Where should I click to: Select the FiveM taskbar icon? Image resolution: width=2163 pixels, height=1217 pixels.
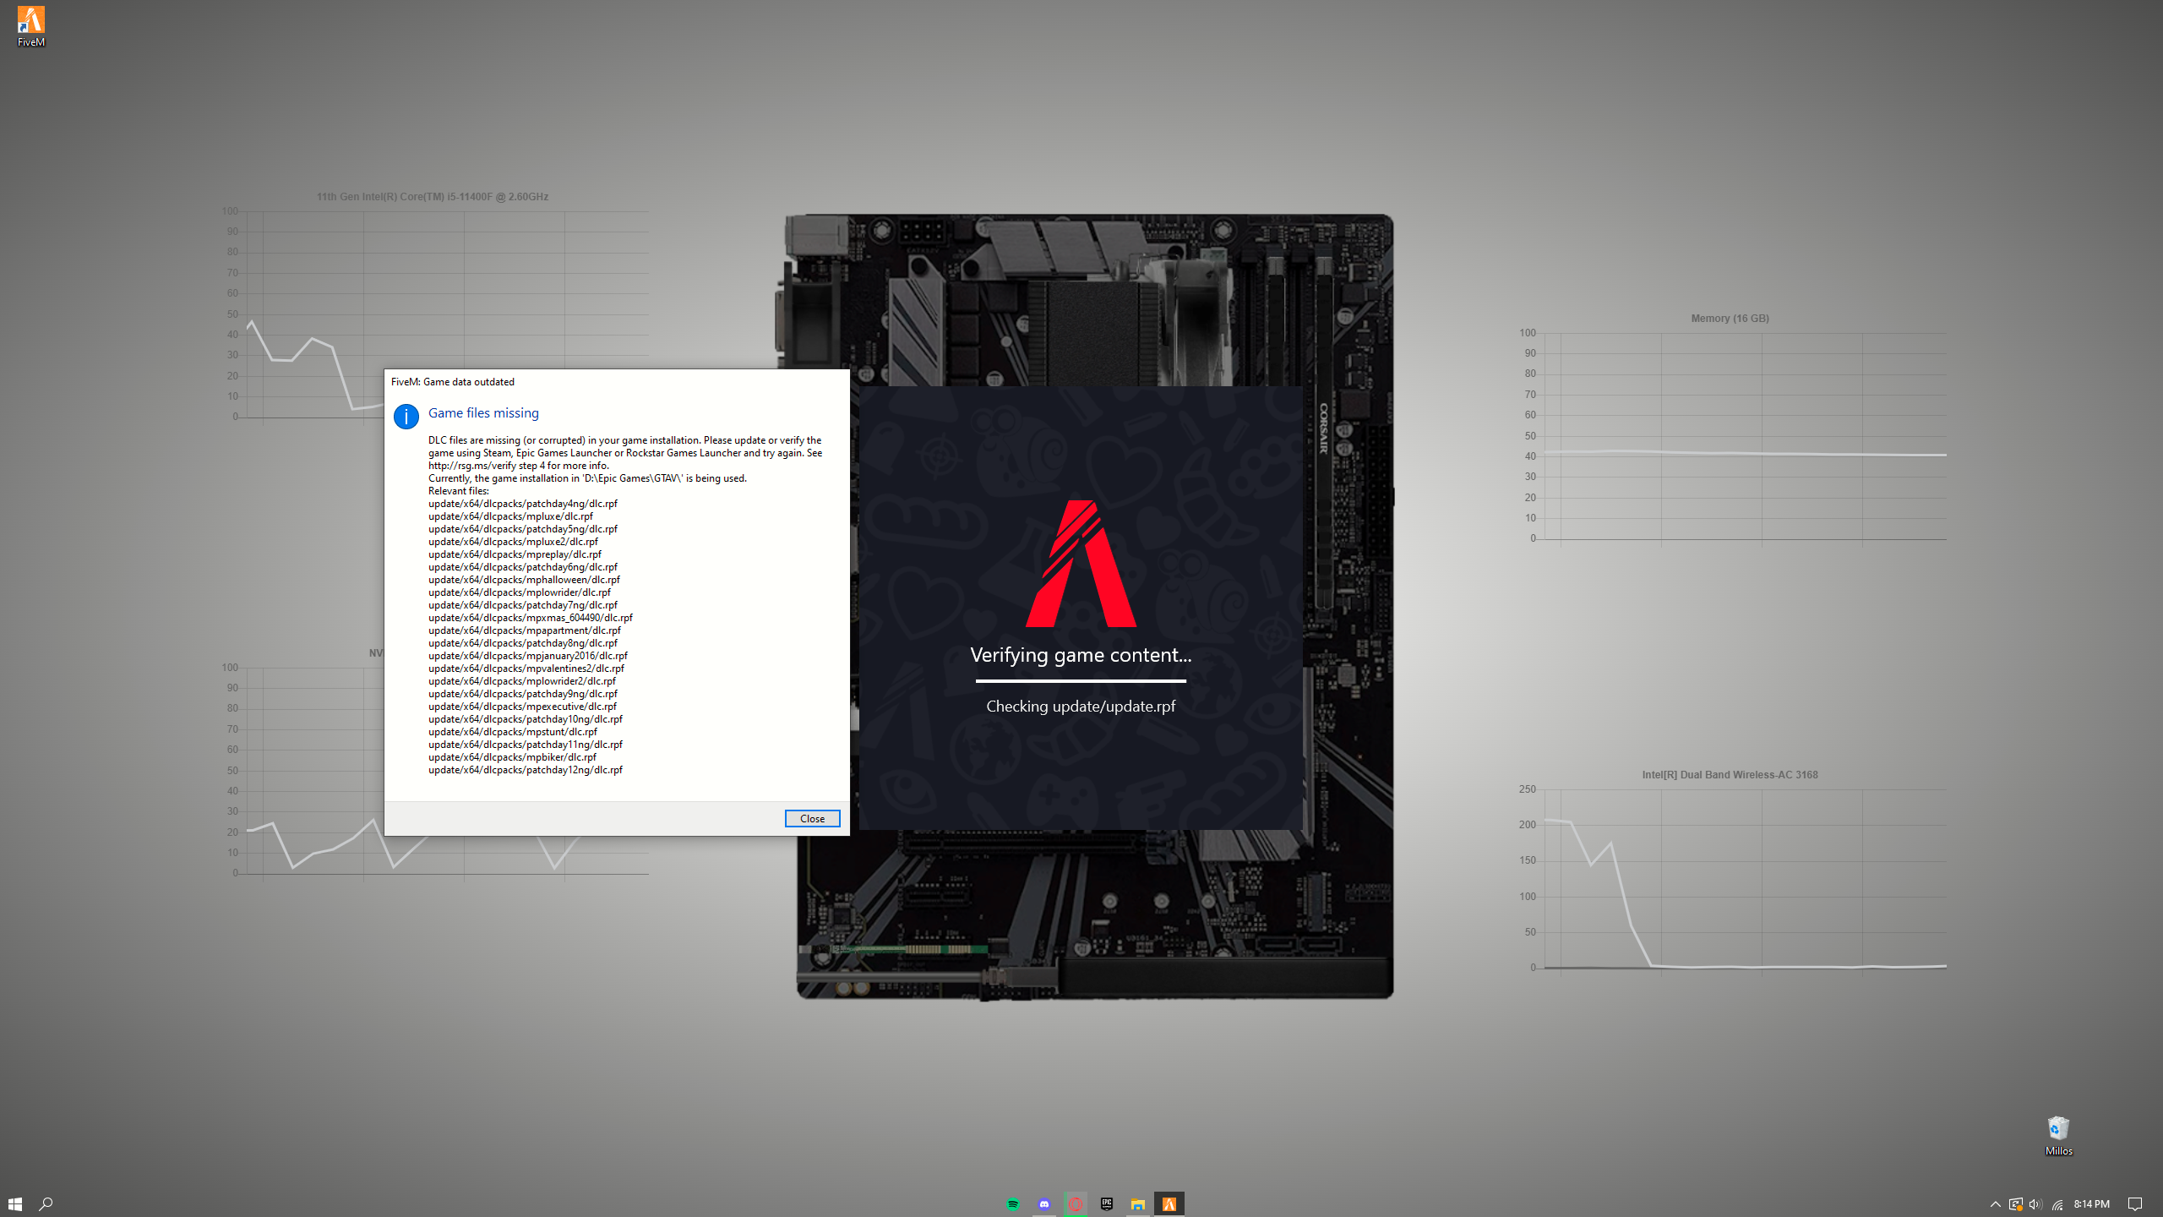pyautogui.click(x=1169, y=1204)
